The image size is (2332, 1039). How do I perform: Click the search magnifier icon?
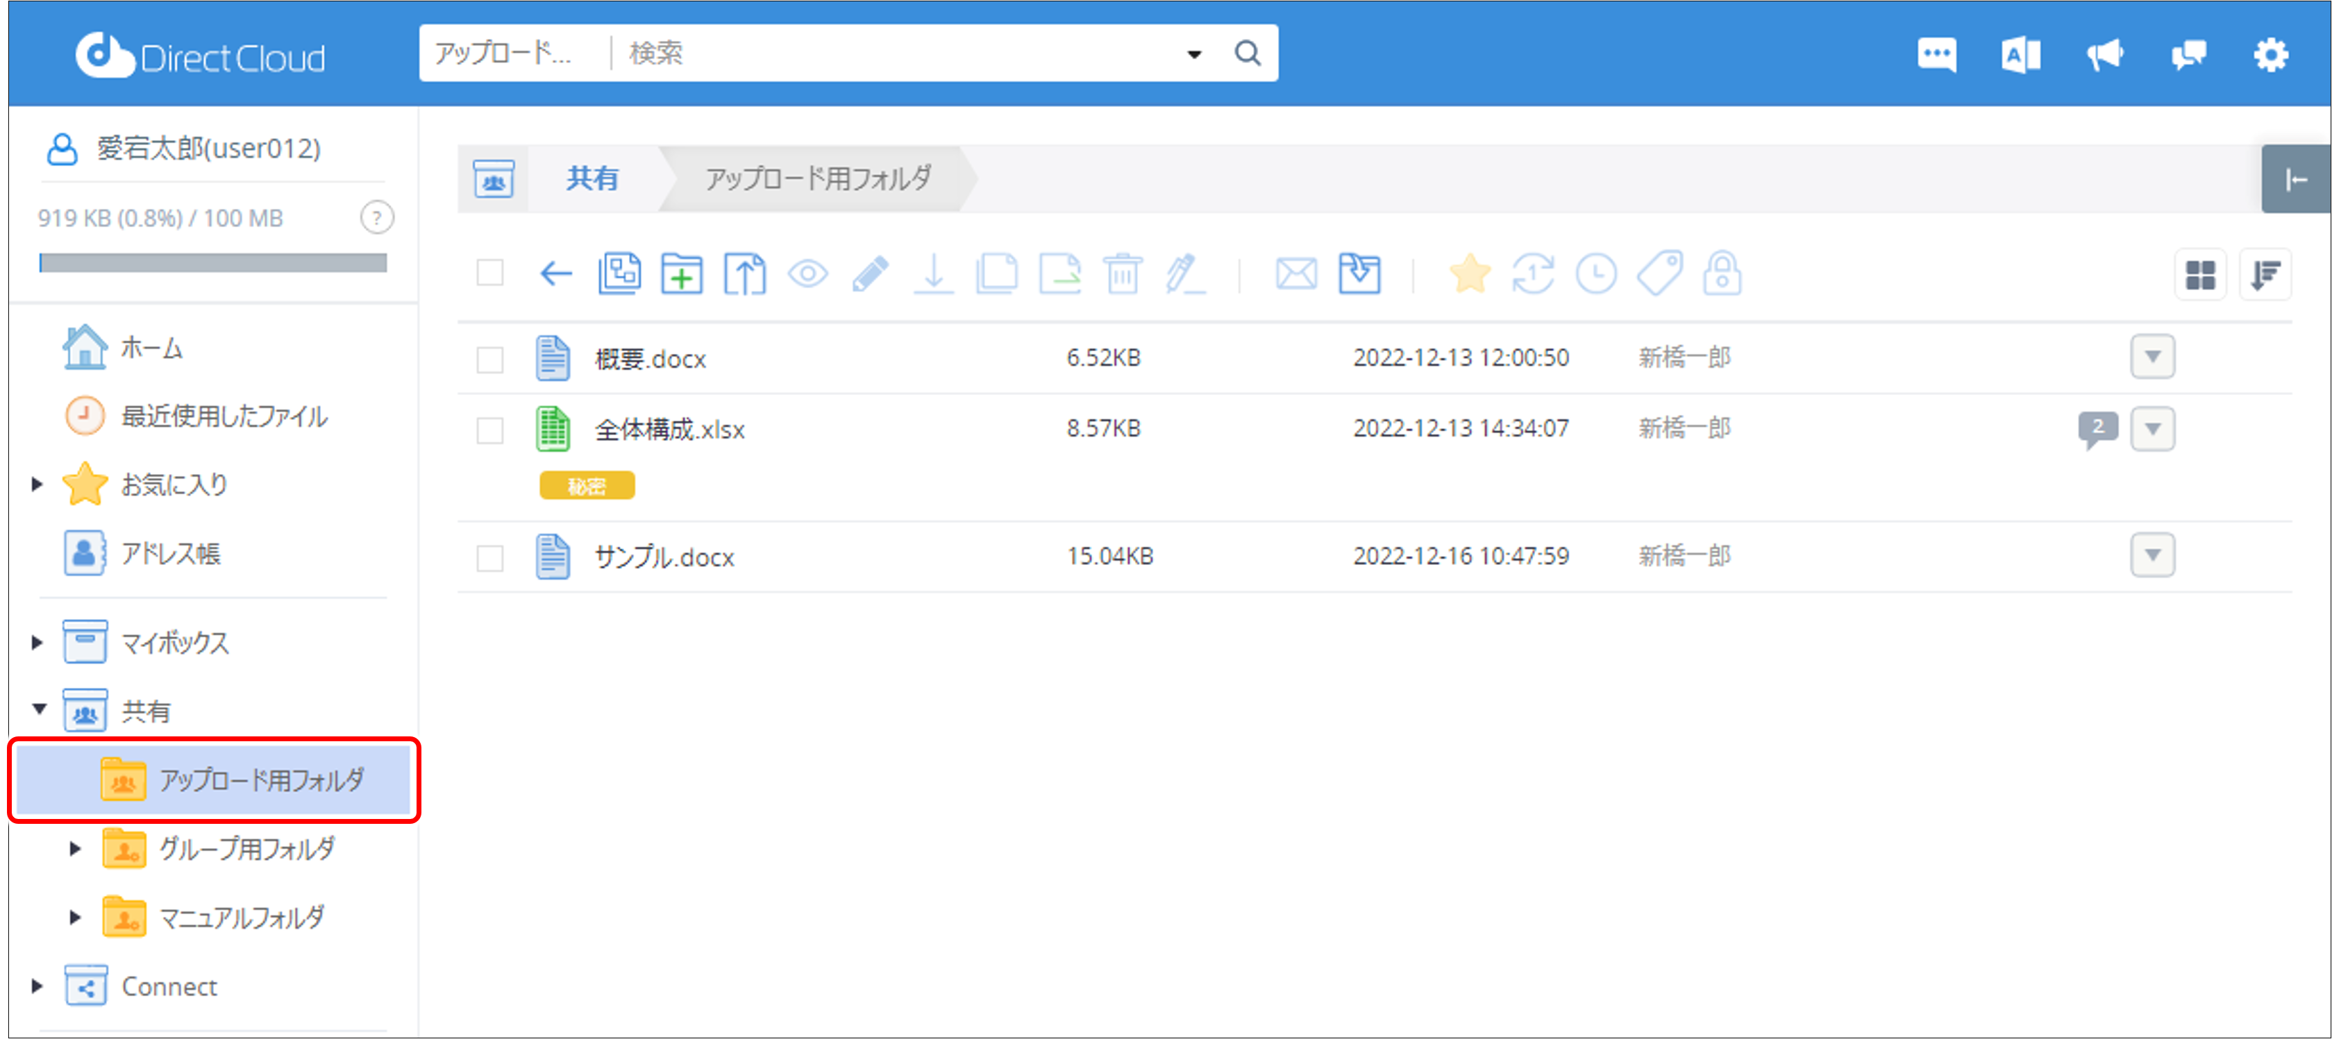1248,53
